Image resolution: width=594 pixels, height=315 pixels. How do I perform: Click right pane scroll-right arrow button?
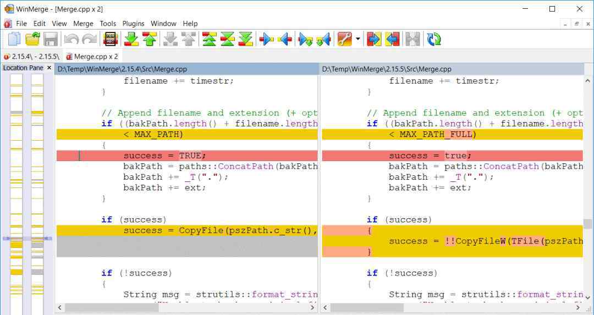578,308
